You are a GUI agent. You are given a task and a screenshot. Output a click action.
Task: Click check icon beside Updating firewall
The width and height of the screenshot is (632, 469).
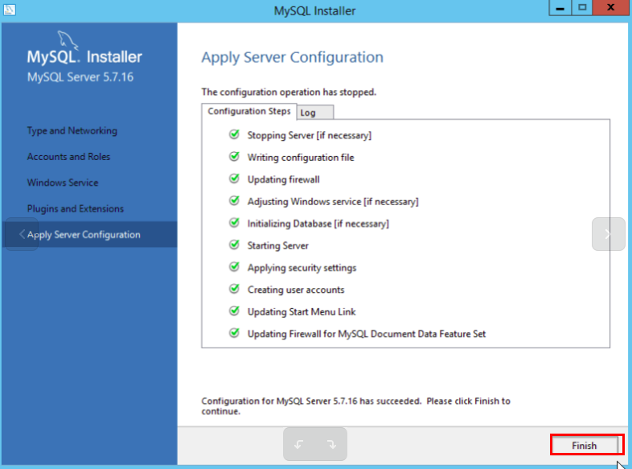234,179
